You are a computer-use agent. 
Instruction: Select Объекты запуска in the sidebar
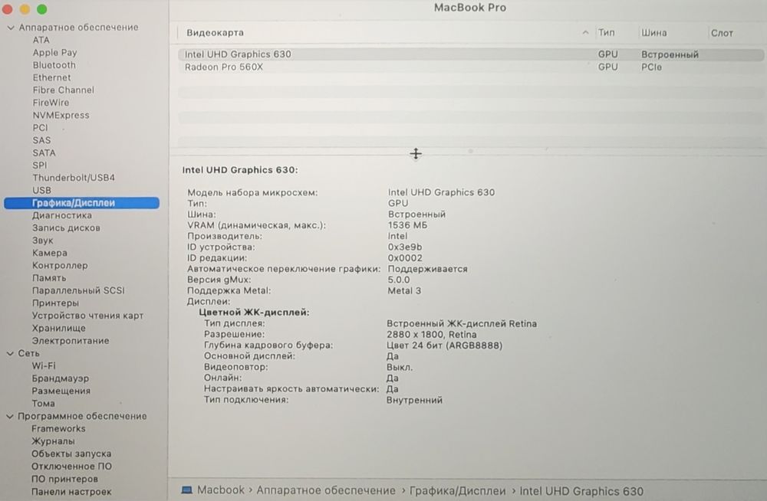tap(71, 454)
